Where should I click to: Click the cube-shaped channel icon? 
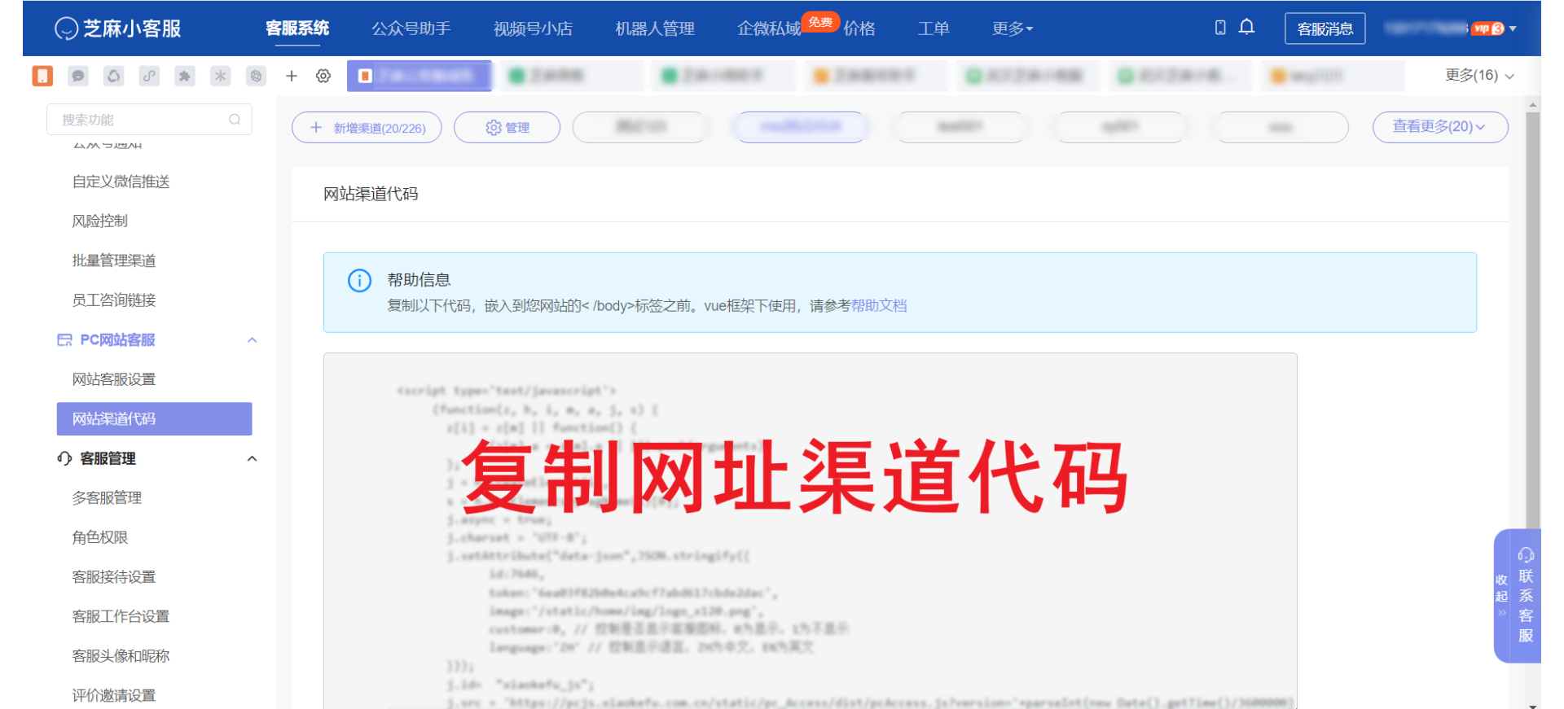coord(256,76)
